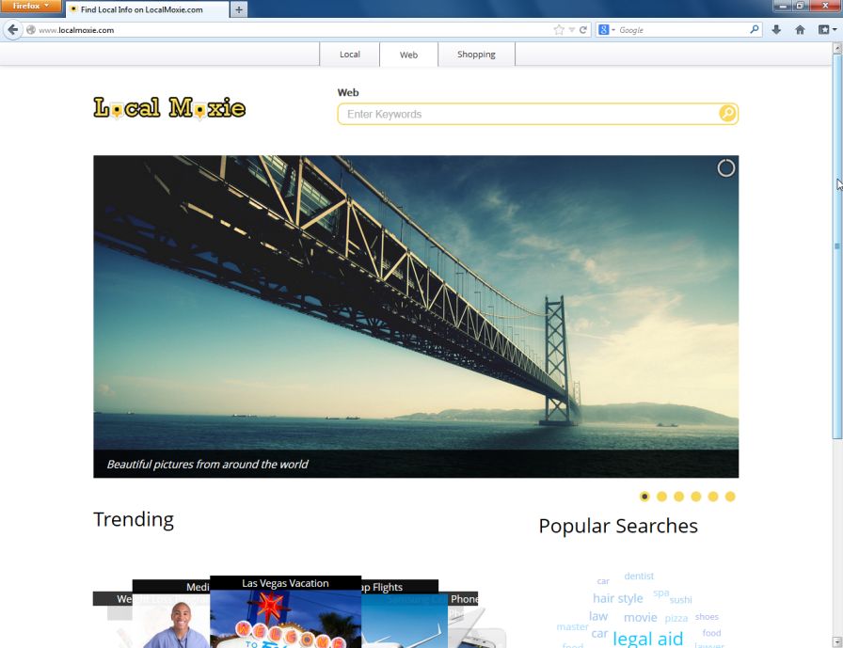Screen dimensions: 843x648
Task: Go to the browser home page icon
Action: (800, 30)
